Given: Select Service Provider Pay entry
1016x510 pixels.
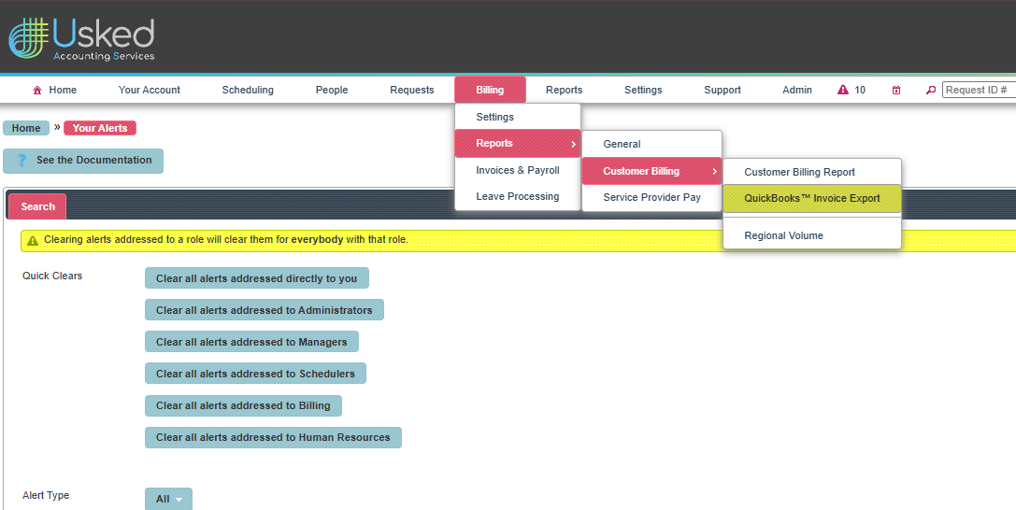Looking at the screenshot, I should pos(651,197).
